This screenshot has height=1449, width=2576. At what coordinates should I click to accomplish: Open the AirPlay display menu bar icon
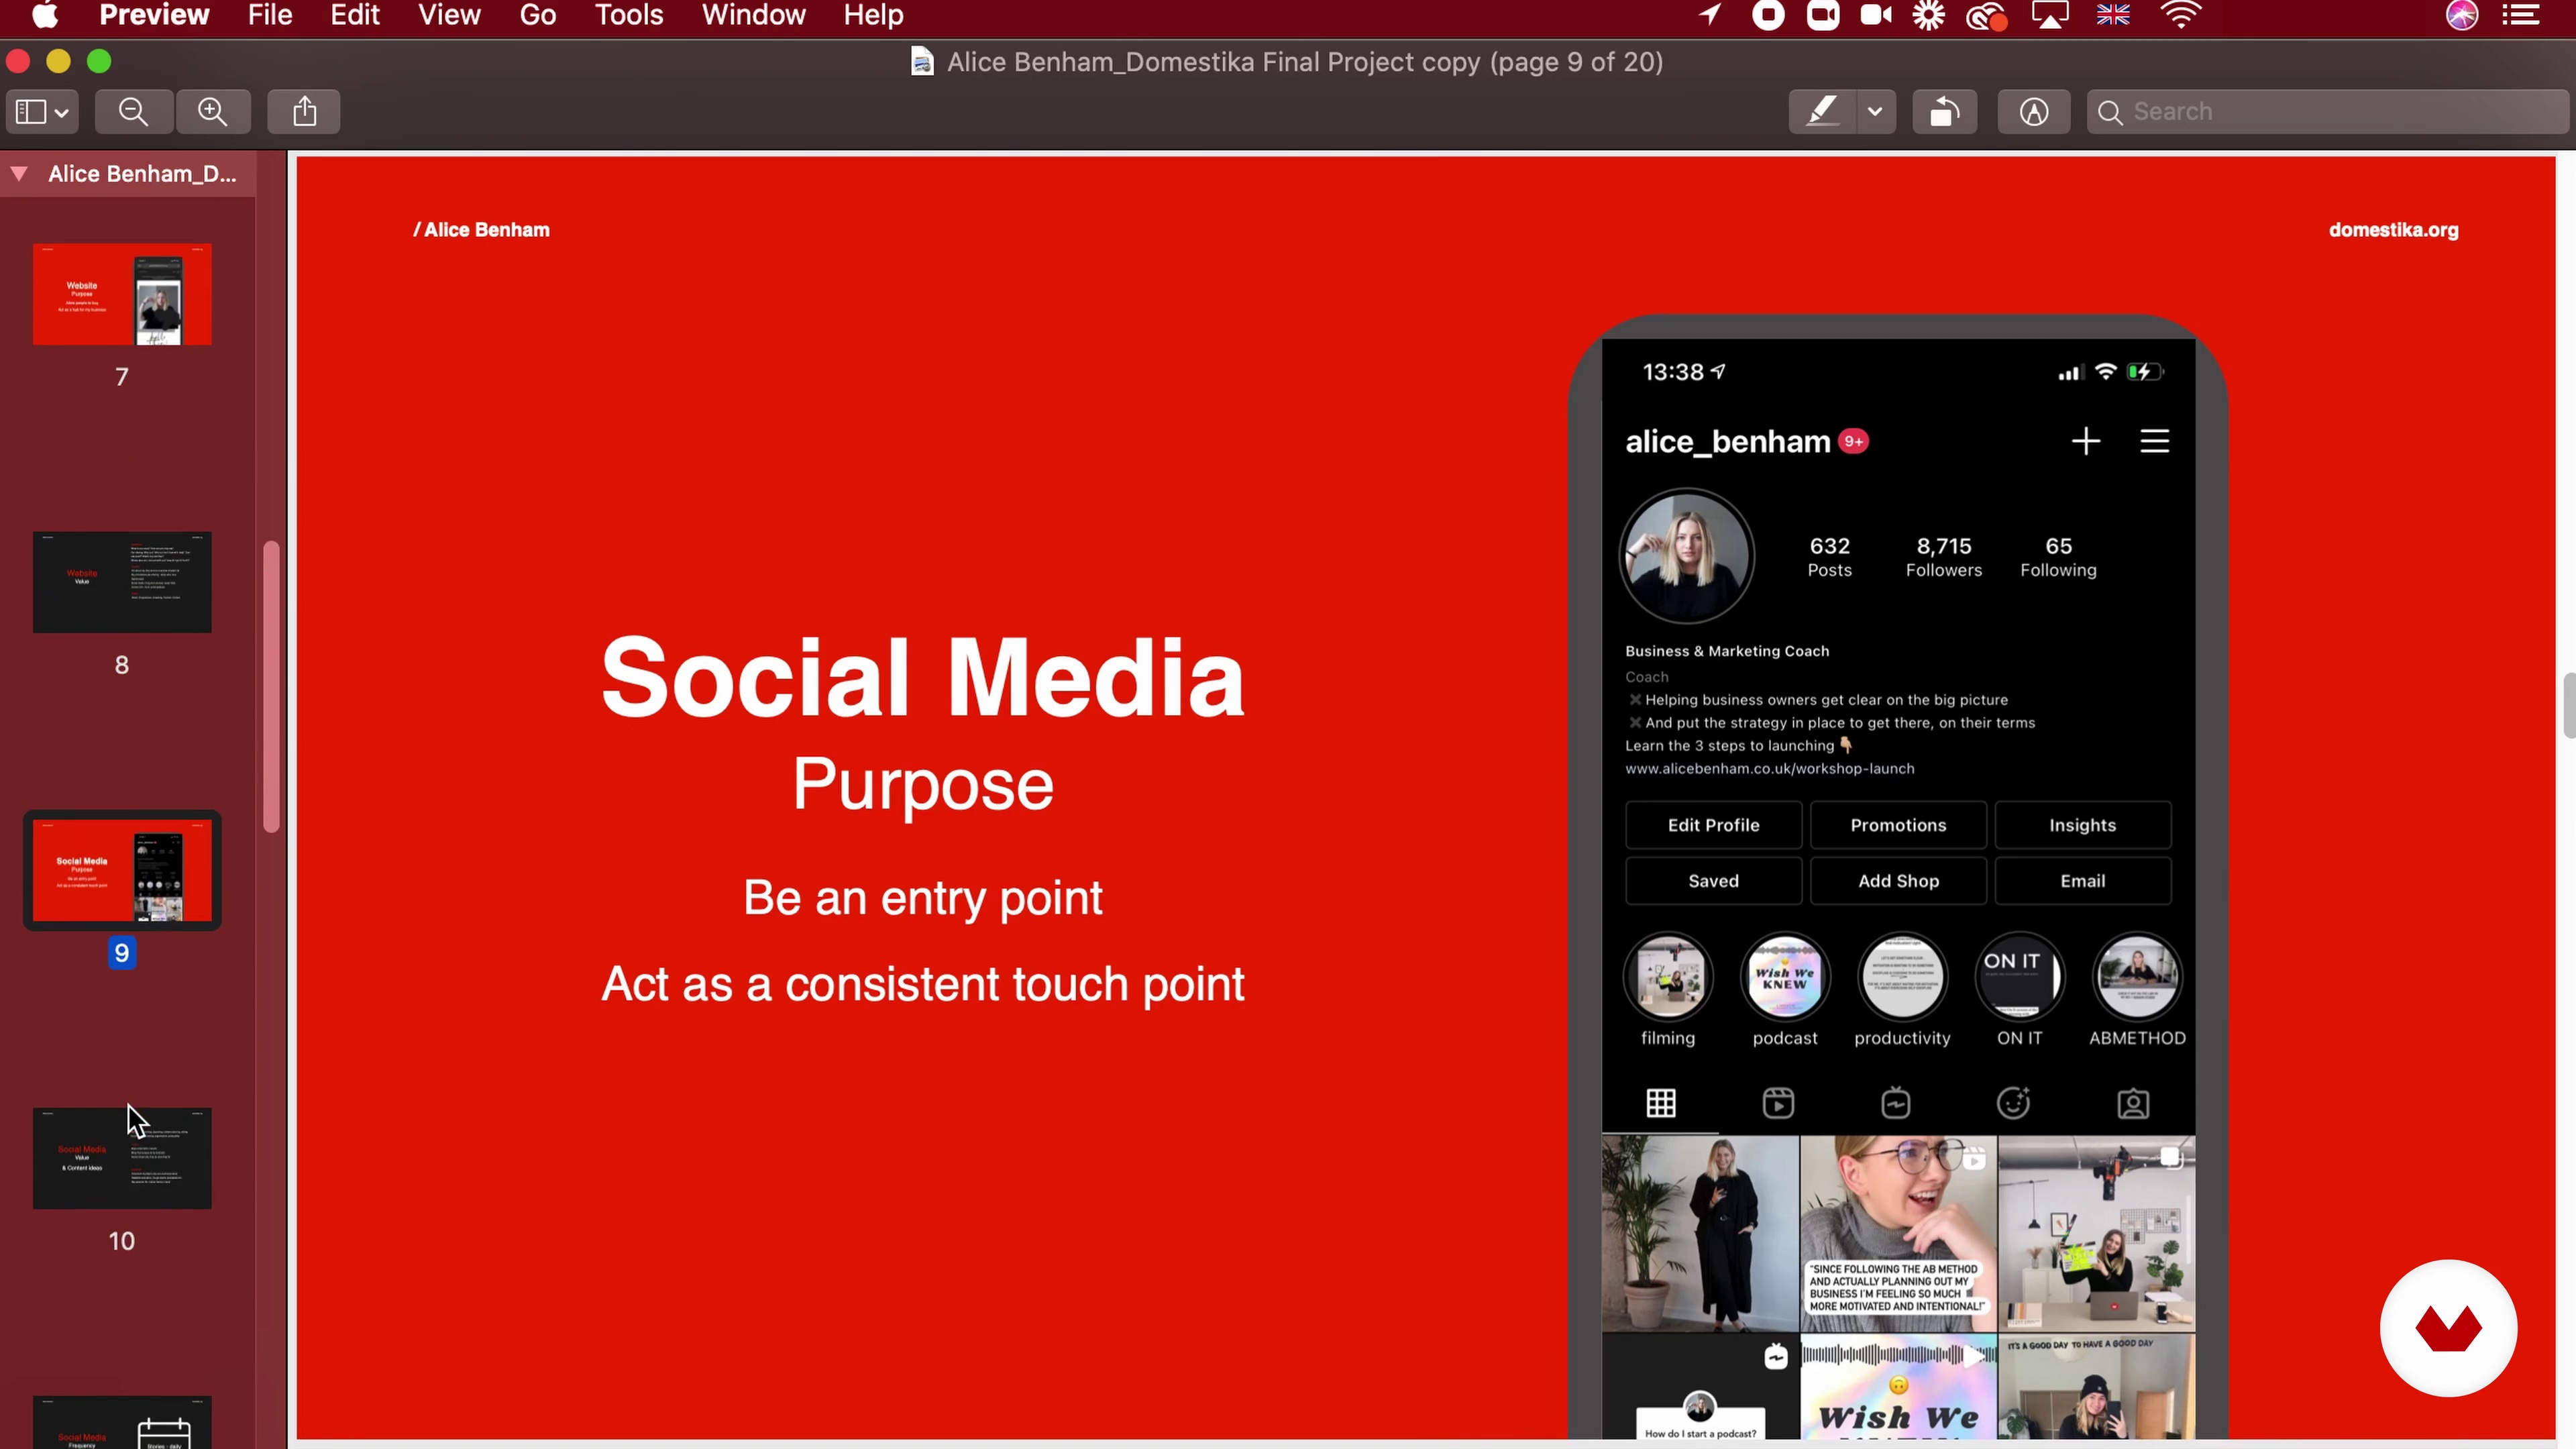[2049, 15]
